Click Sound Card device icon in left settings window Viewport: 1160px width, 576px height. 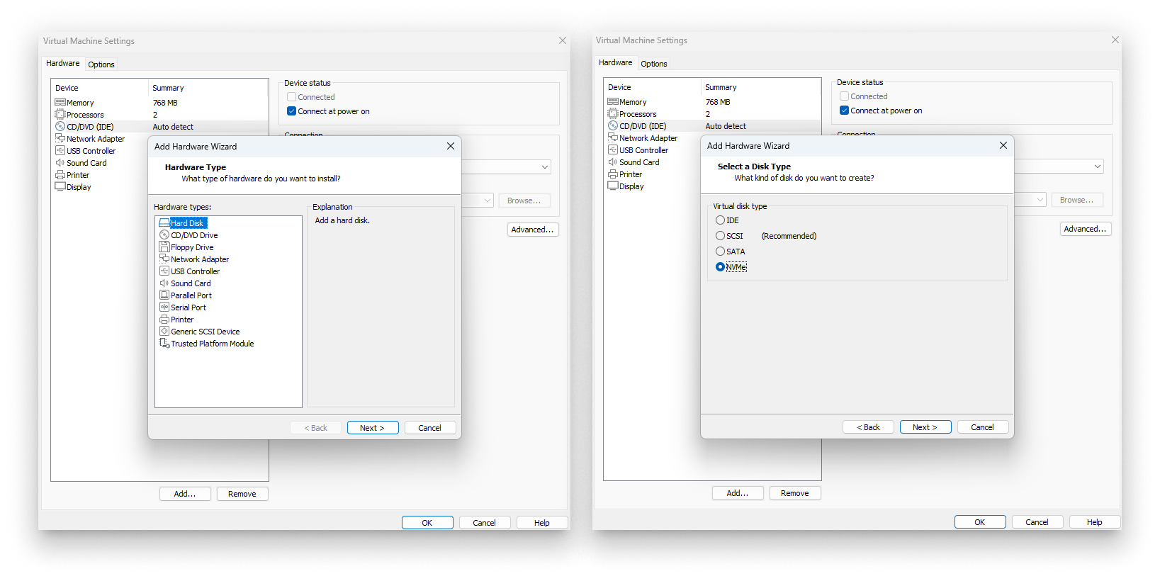click(60, 162)
